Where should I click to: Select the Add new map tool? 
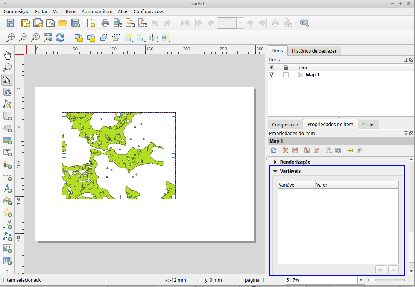tap(7, 116)
